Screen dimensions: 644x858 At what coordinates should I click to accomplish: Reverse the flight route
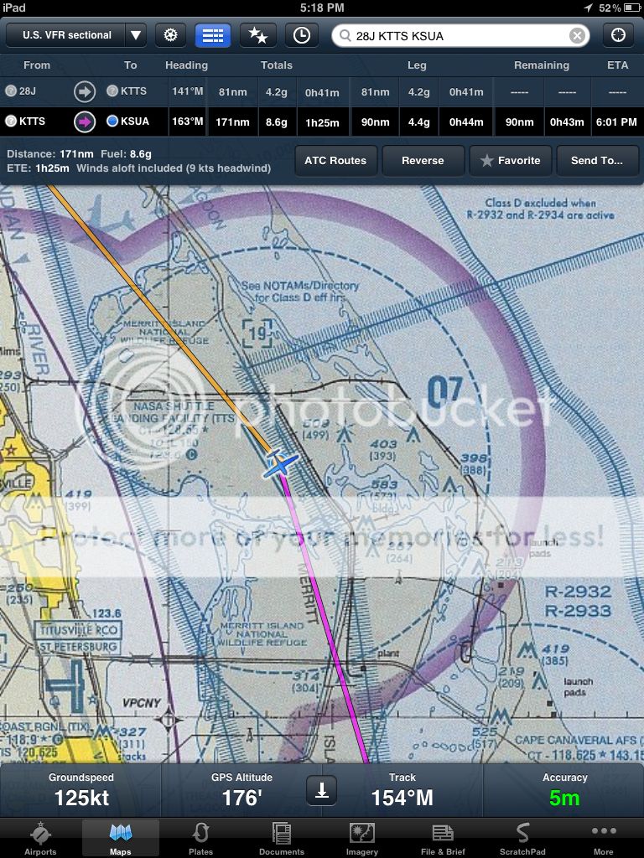point(423,160)
